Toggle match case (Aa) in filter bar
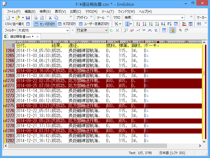The height and width of the screenshot is (158, 210). pos(131,30)
